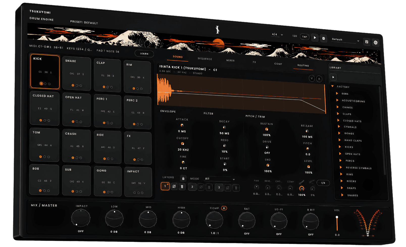This screenshot has height=247, width=406.
Task: Click the Cutoff filter knob
Action: [x=183, y=144]
